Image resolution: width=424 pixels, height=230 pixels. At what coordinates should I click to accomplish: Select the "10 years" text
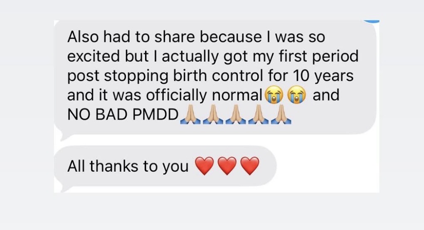323,76
